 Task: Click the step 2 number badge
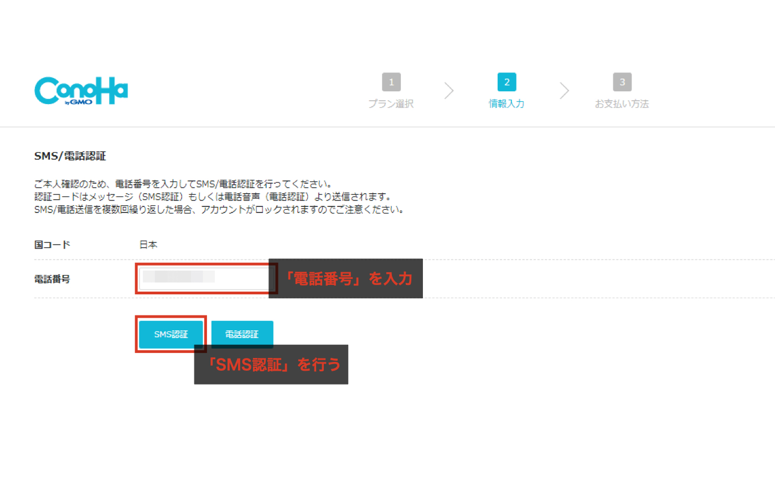(x=507, y=82)
